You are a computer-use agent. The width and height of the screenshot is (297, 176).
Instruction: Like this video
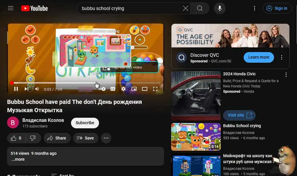[16, 138]
